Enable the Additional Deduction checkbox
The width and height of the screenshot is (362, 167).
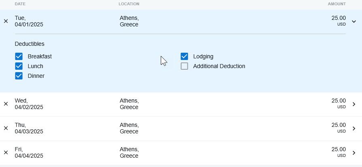(184, 66)
